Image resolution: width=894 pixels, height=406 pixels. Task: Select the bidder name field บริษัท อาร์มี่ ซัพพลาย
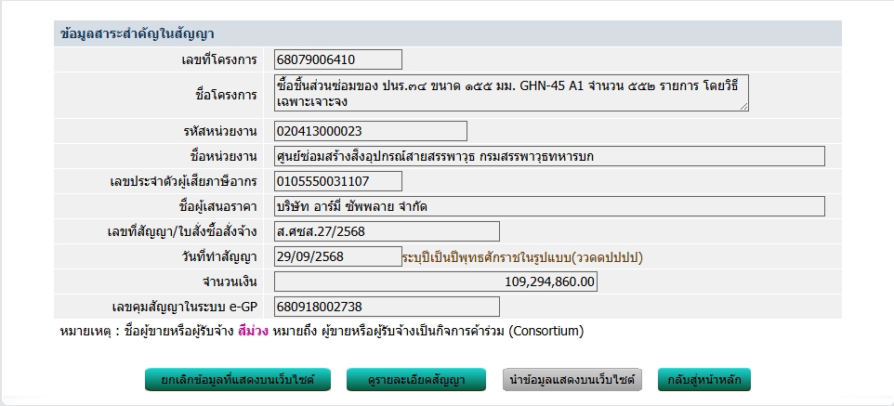[x=549, y=206]
